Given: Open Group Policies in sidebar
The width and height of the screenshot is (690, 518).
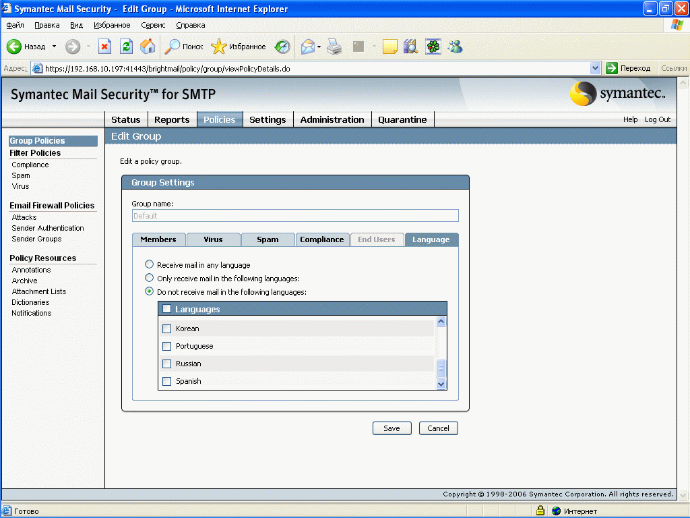Looking at the screenshot, I should point(53,140).
